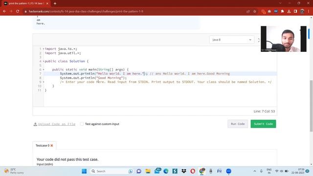The image size is (313, 176).
Task: Open the Windows Start menu
Action: point(84,171)
